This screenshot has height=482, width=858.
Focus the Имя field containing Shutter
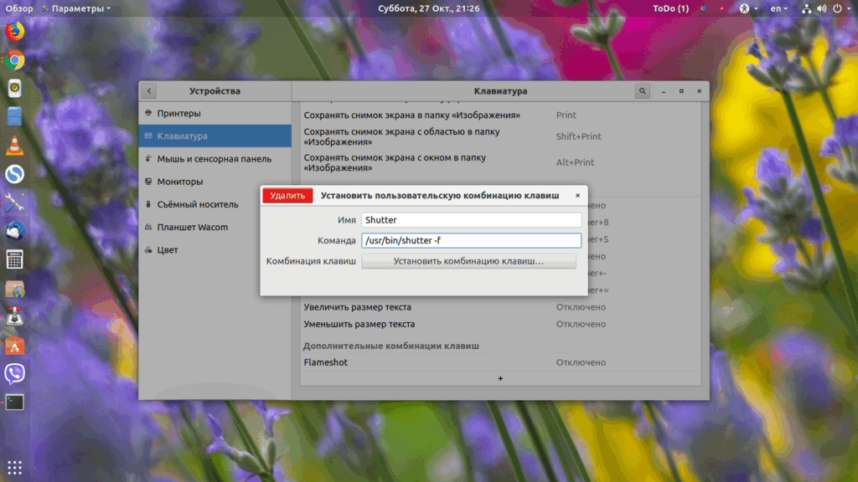tap(471, 220)
